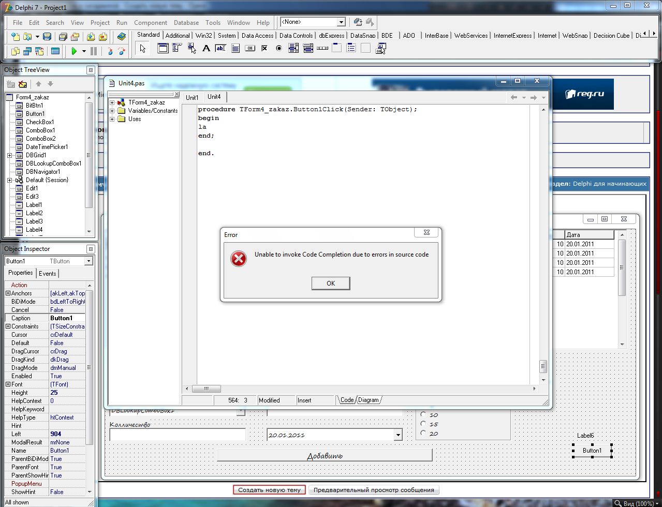Click the Pause toolbar icon
The width and height of the screenshot is (662, 507).
click(x=94, y=51)
